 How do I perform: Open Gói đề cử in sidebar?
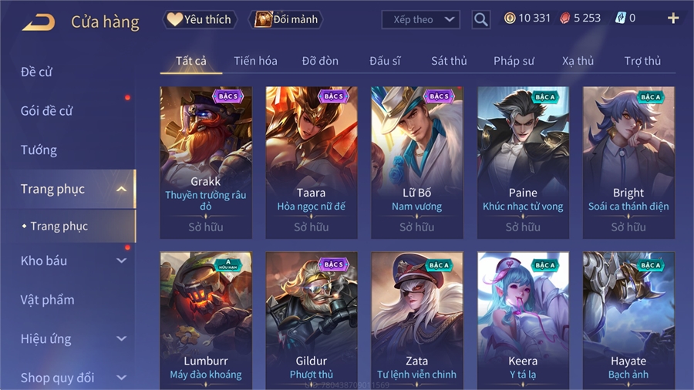tap(47, 111)
